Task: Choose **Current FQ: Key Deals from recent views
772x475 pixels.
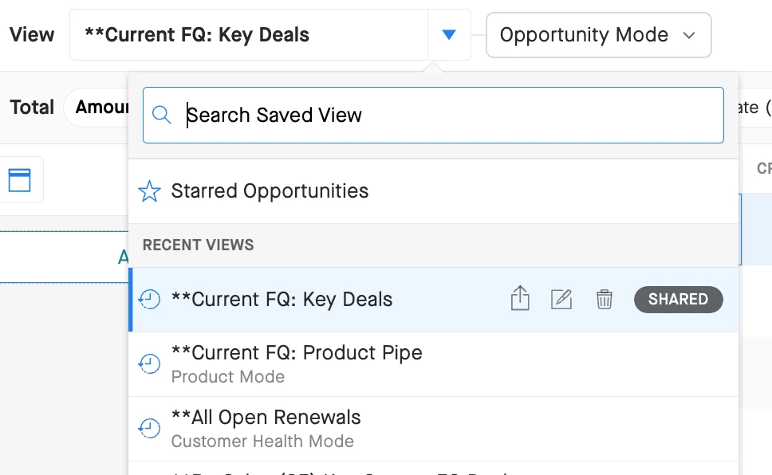Action: 282,300
